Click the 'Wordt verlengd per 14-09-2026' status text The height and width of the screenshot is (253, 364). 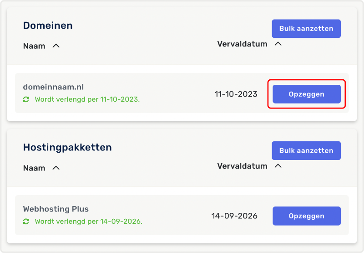(x=88, y=222)
